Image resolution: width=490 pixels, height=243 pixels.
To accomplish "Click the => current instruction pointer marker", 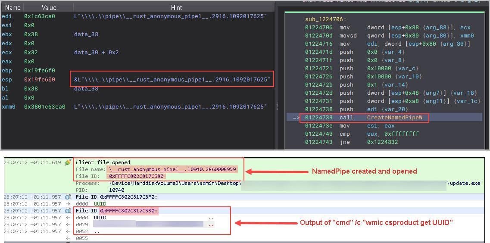I will (295, 118).
